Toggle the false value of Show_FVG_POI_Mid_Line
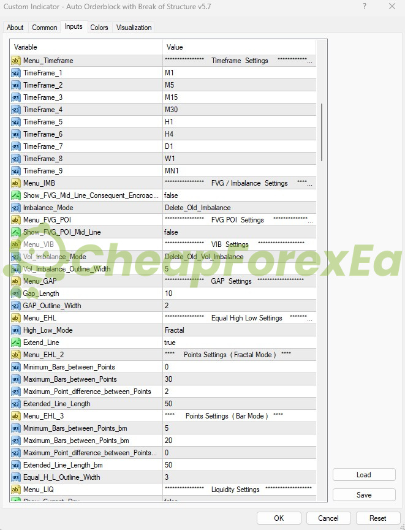This screenshot has width=405, height=530. (x=240, y=232)
